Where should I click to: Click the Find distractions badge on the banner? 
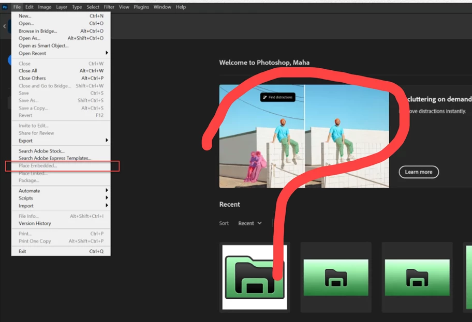pos(277,97)
